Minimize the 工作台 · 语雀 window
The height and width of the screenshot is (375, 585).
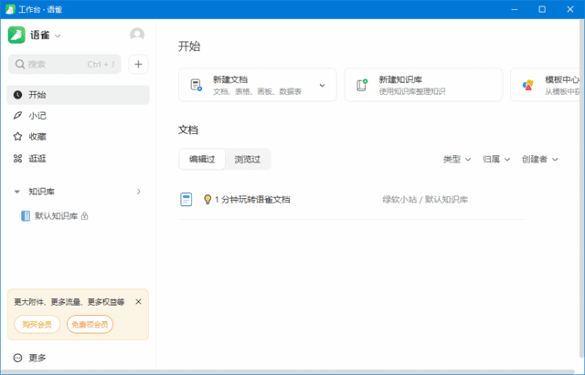pyautogui.click(x=515, y=9)
